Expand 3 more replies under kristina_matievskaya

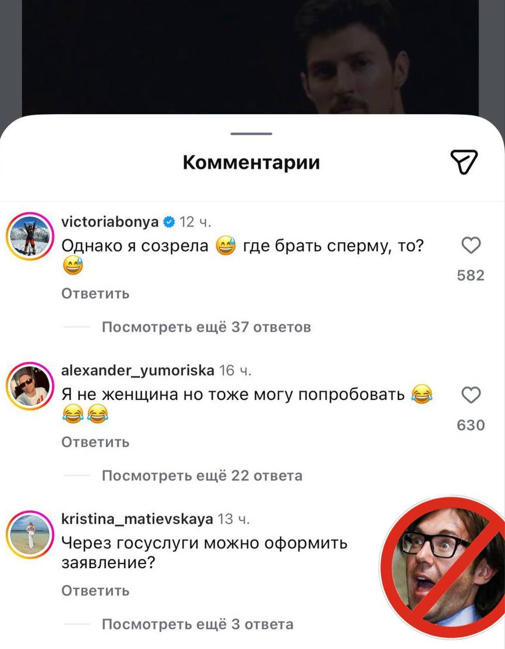[198, 624]
